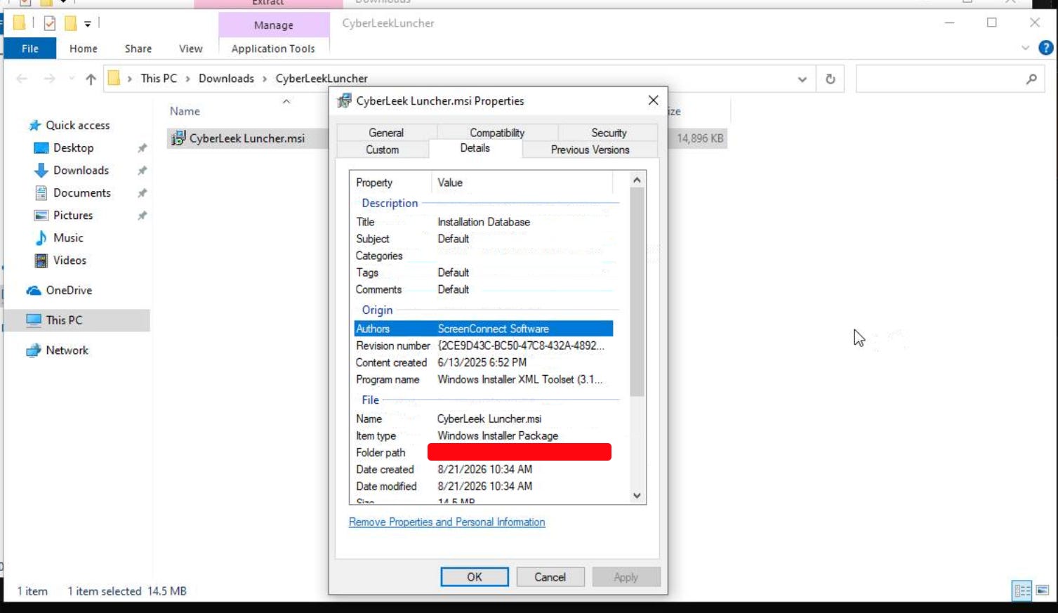Click the Back navigation arrow

click(22, 79)
